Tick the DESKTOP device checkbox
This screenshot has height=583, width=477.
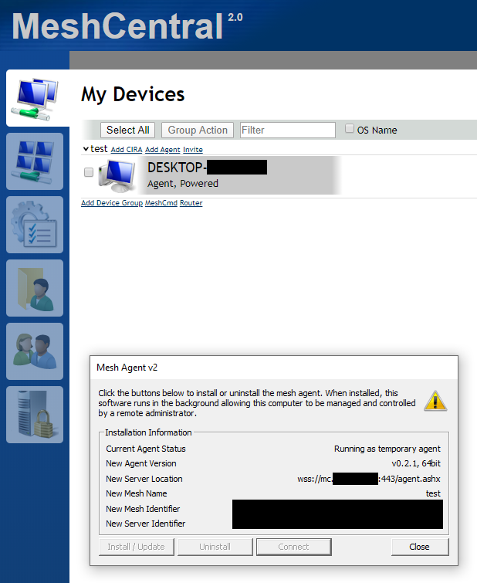pyautogui.click(x=89, y=172)
